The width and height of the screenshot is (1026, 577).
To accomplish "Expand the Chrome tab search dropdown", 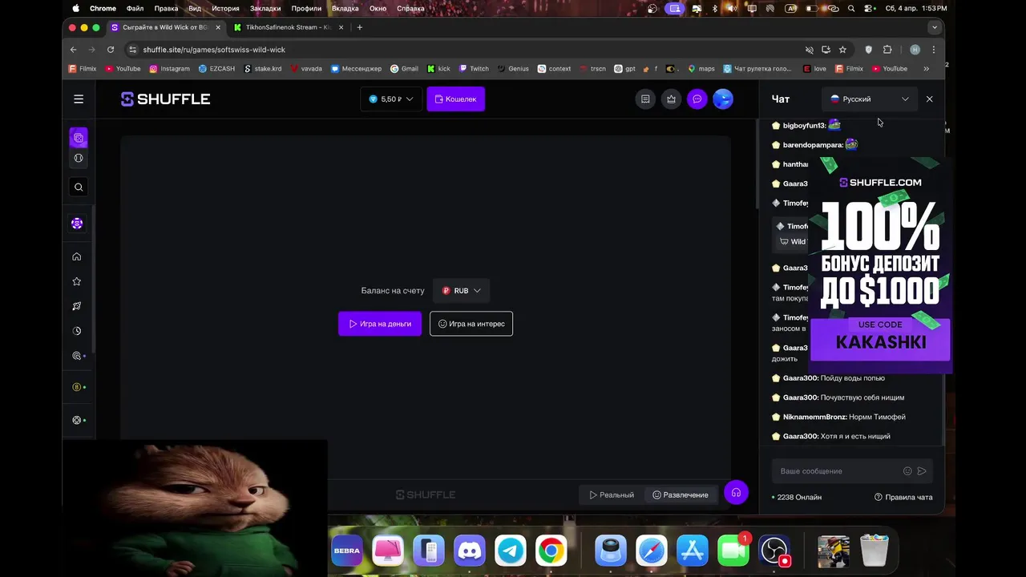I will [x=934, y=27].
